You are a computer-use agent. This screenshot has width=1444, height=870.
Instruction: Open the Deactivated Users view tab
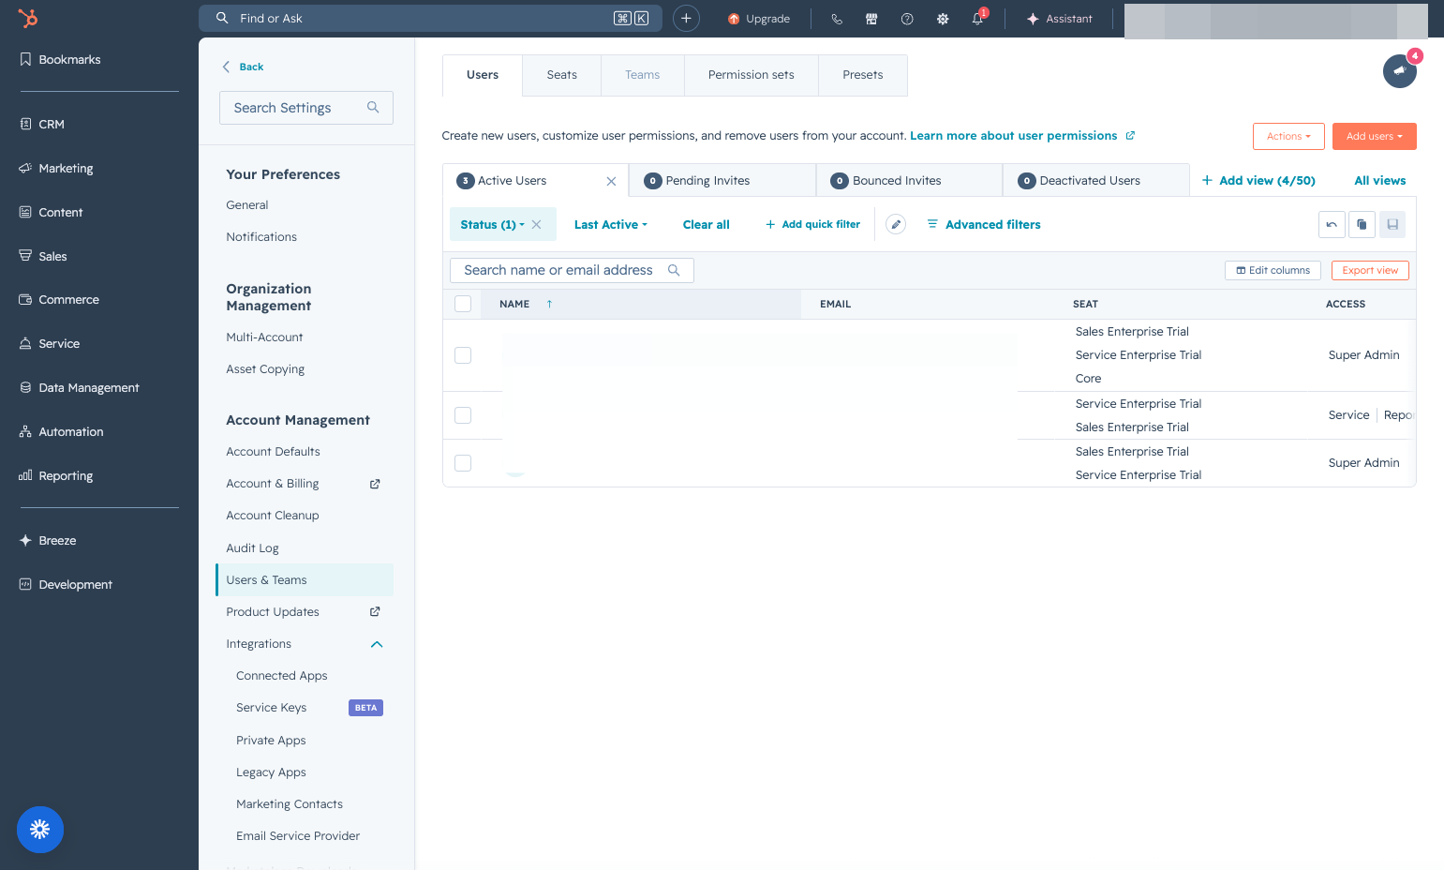pos(1096,180)
